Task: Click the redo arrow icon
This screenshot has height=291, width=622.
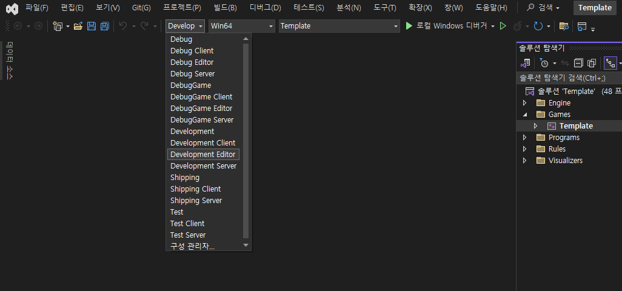Action: (144, 26)
